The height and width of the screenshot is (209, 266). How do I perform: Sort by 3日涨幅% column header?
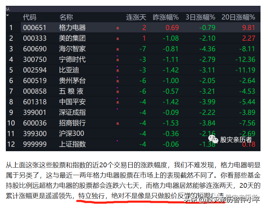(x=200, y=17)
